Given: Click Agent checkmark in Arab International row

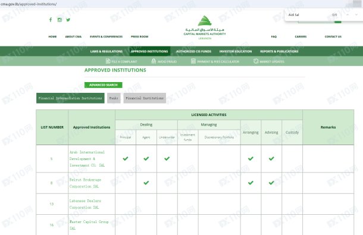Looking at the screenshot, I should pyautogui.click(x=146, y=159).
